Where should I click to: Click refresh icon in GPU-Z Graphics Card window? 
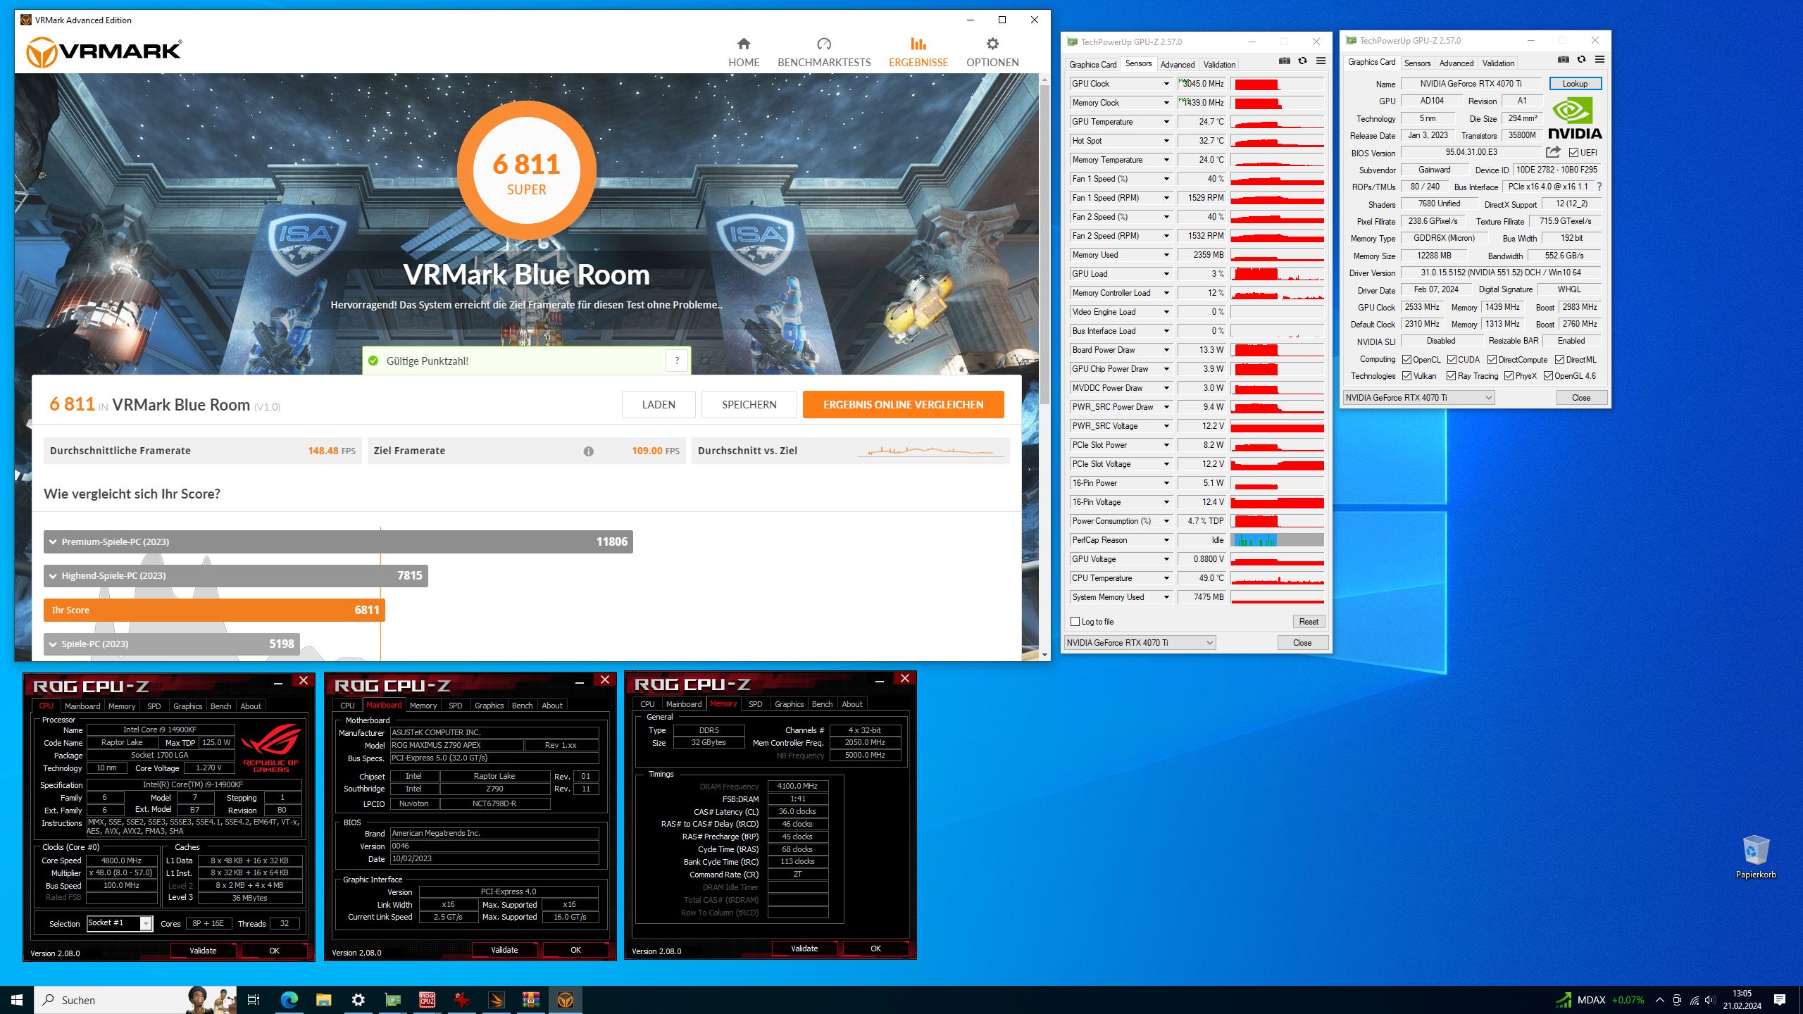(1581, 60)
